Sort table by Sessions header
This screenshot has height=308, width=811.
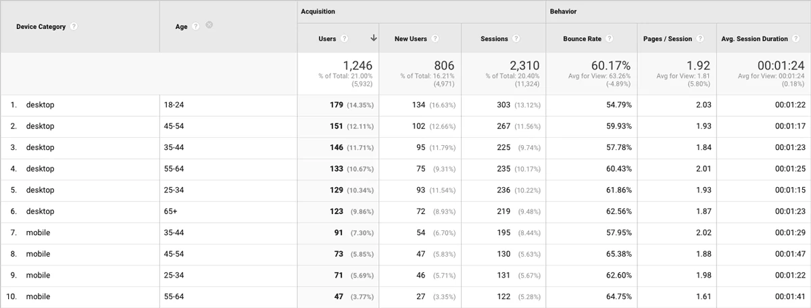[494, 39]
